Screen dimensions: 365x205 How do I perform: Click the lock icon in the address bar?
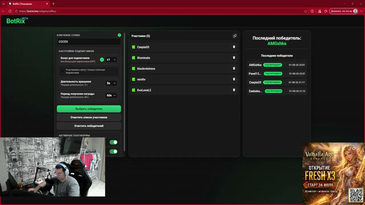16,11
